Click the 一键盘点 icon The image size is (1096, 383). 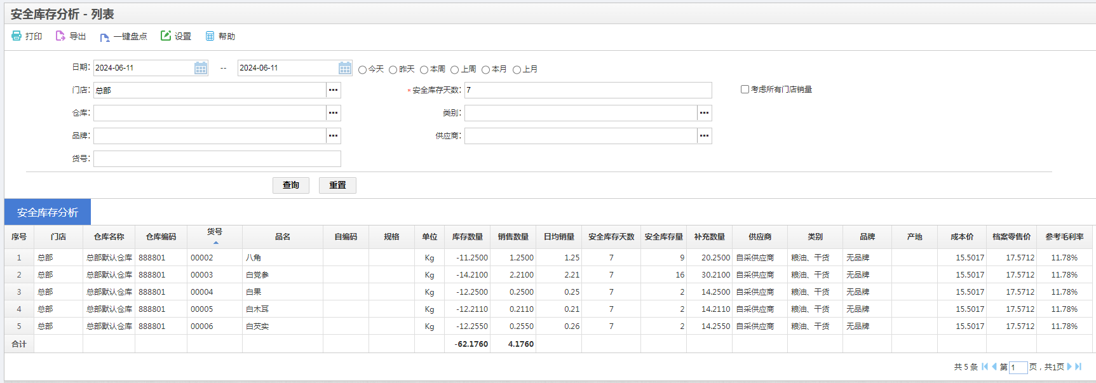tap(105, 37)
